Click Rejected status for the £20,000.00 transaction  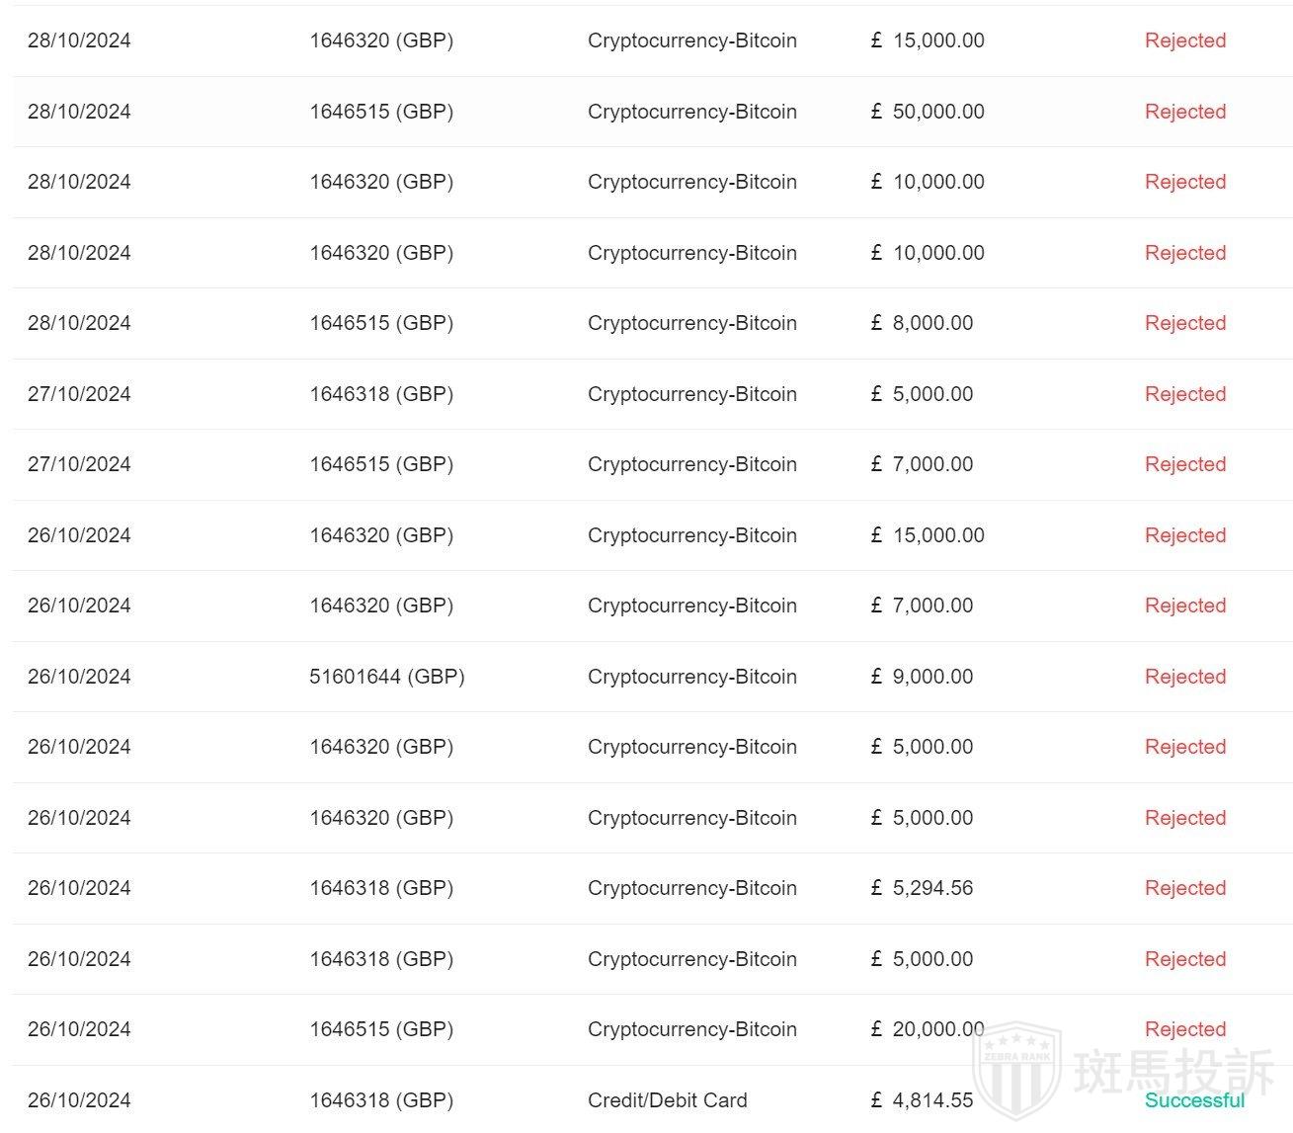[x=1184, y=1029]
